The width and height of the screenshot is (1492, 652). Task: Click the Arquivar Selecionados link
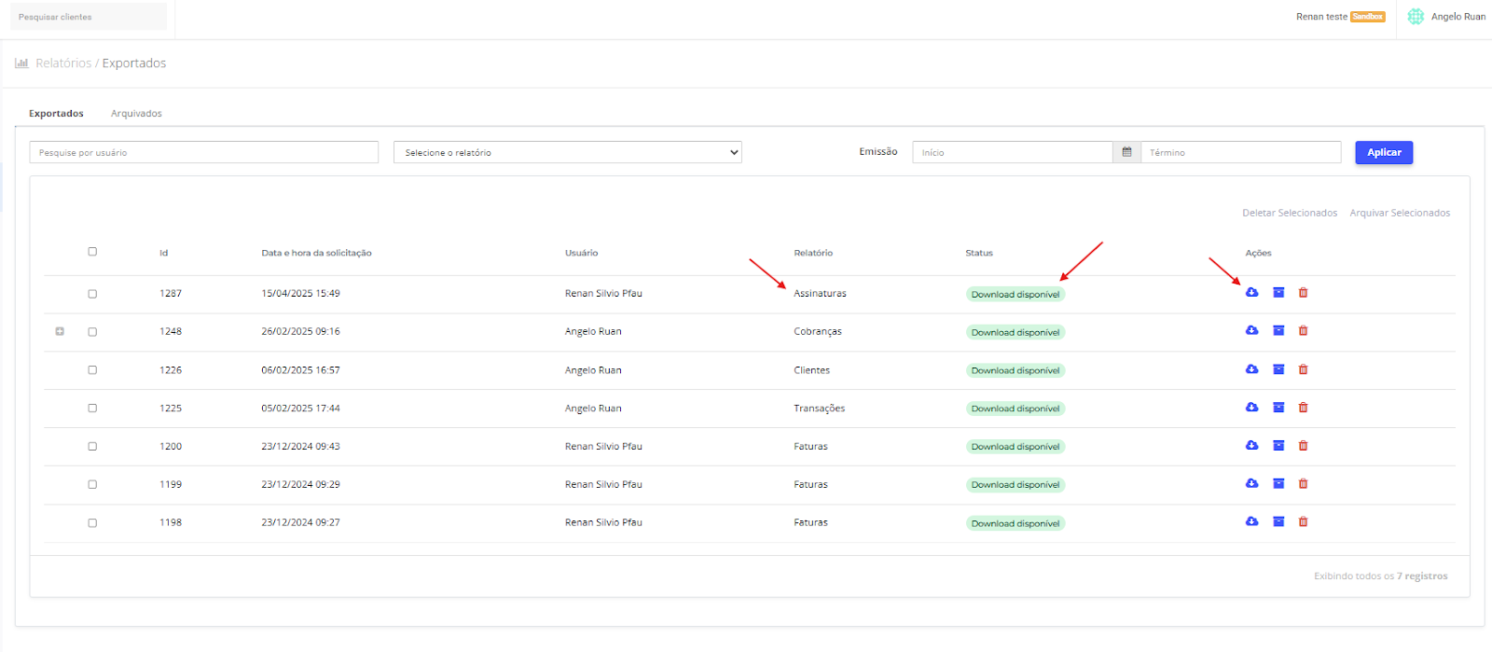click(1399, 214)
